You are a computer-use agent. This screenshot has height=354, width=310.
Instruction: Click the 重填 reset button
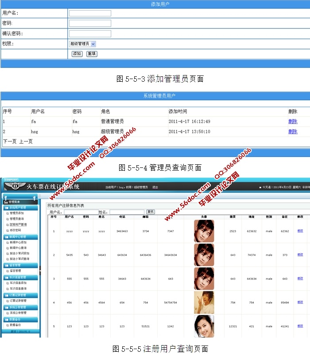coord(92,54)
